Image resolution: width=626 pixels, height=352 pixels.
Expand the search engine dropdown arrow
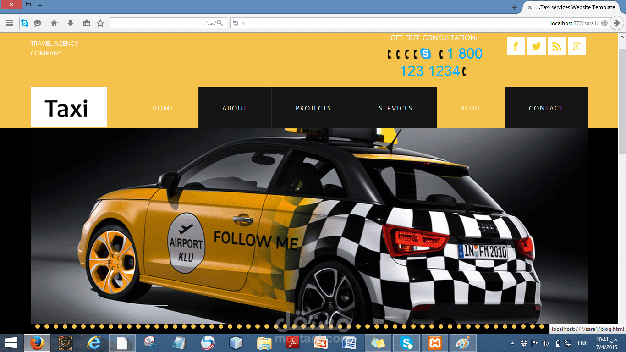220,23
